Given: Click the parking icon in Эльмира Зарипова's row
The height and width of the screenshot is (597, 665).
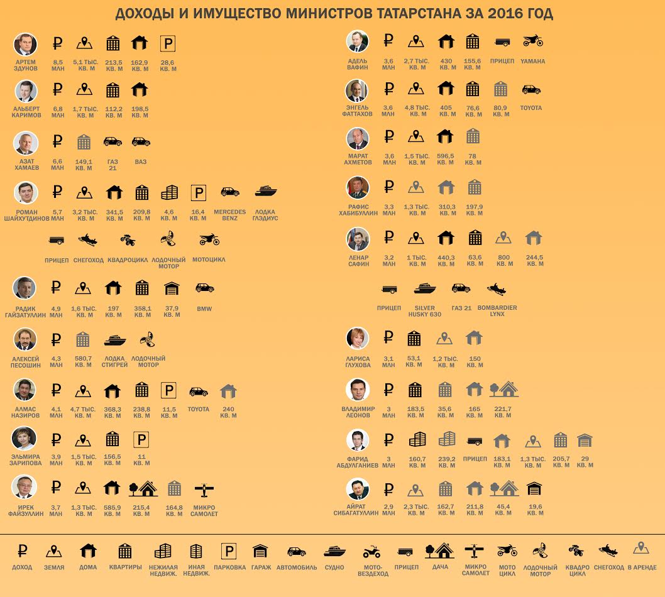Looking at the screenshot, I should pyautogui.click(x=142, y=440).
